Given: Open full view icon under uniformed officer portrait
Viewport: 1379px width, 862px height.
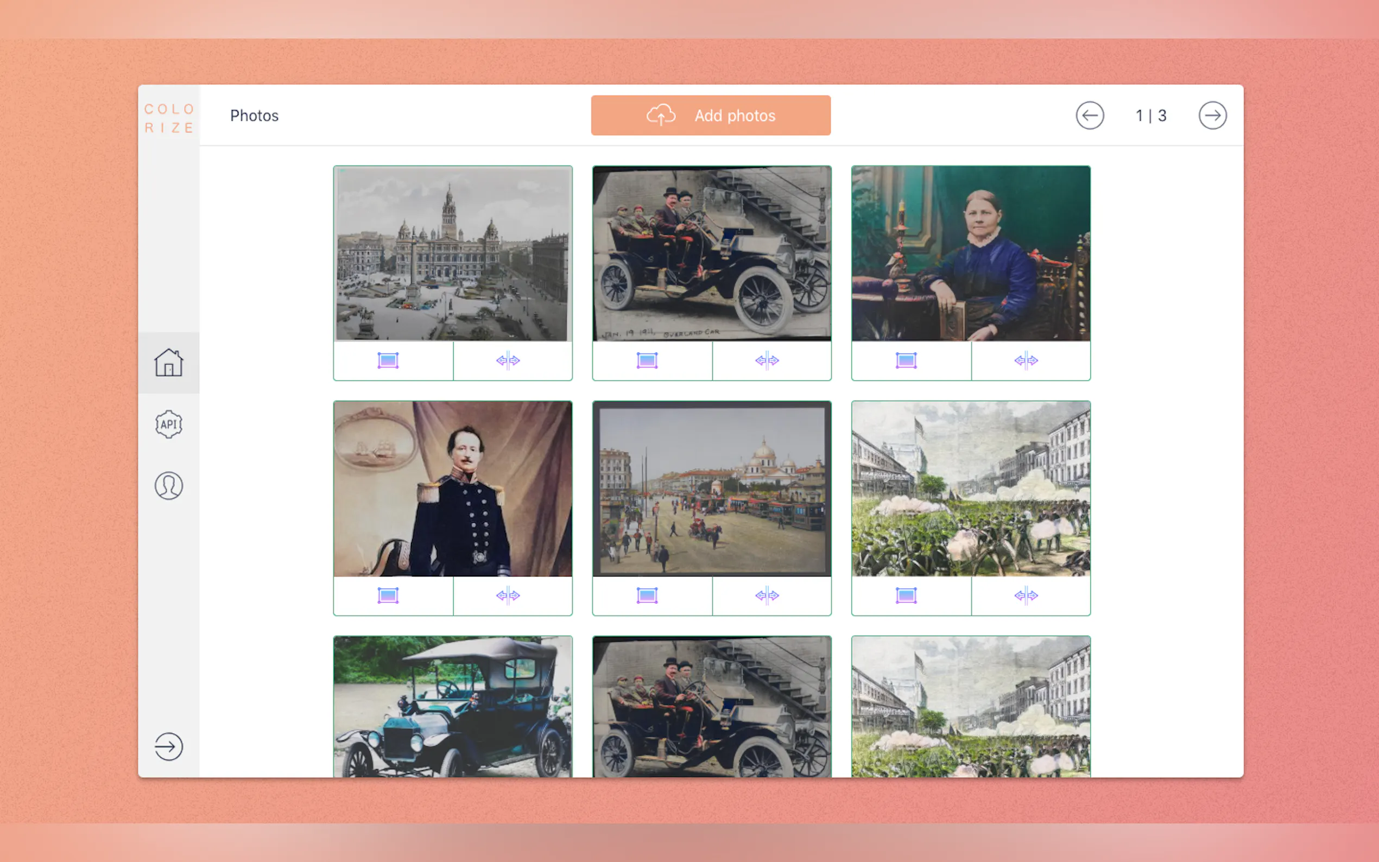Looking at the screenshot, I should click(x=388, y=596).
